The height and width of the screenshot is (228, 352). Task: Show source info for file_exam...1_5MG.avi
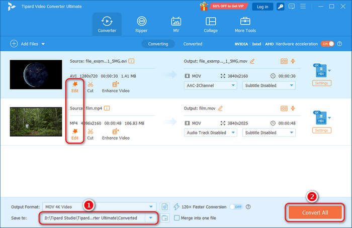[x=131, y=61]
